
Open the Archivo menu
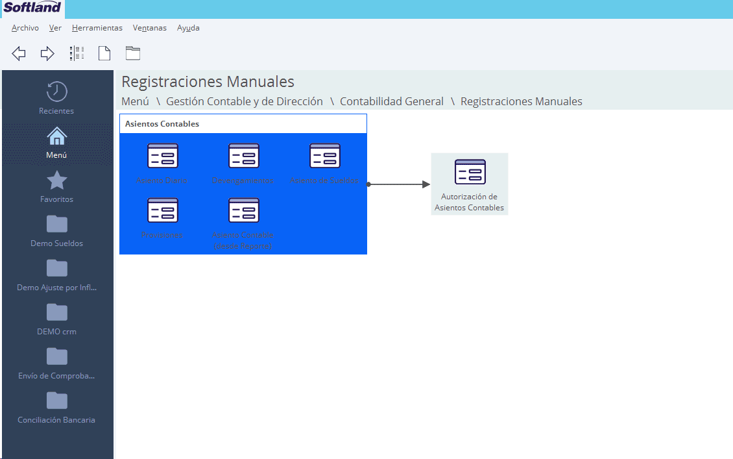pyautogui.click(x=25, y=28)
